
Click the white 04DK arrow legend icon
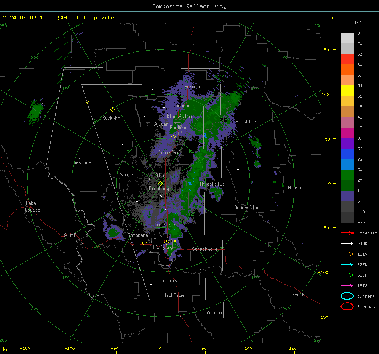click(347, 244)
